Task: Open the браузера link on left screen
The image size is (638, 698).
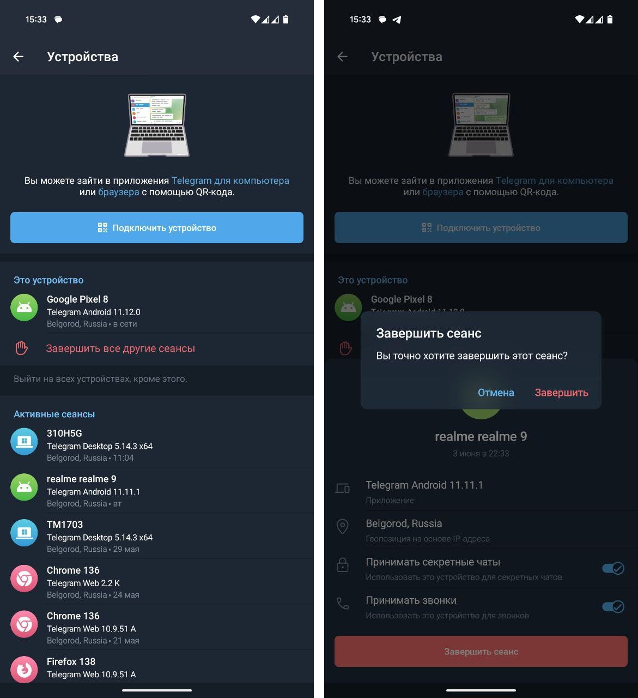Action: click(119, 192)
